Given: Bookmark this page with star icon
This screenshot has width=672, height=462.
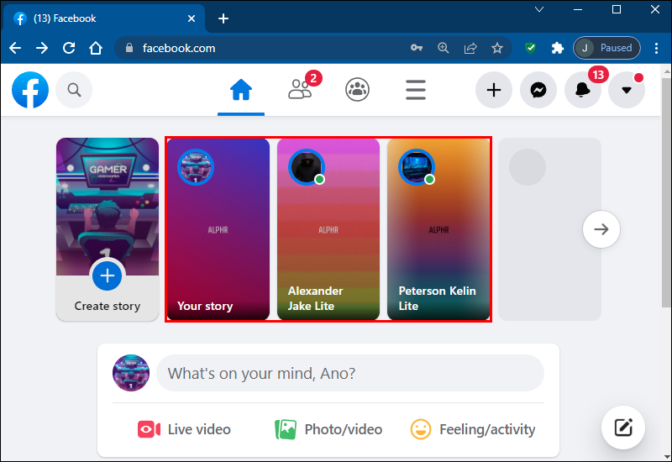Looking at the screenshot, I should [496, 48].
